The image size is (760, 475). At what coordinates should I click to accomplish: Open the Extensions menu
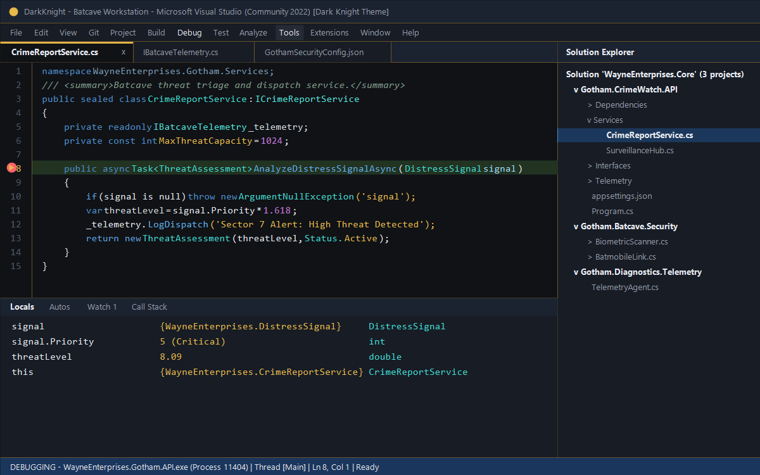[329, 32]
